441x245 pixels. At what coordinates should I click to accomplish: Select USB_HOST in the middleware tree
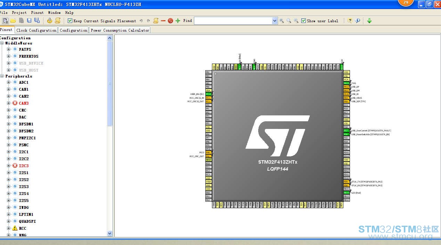pyautogui.click(x=28, y=70)
